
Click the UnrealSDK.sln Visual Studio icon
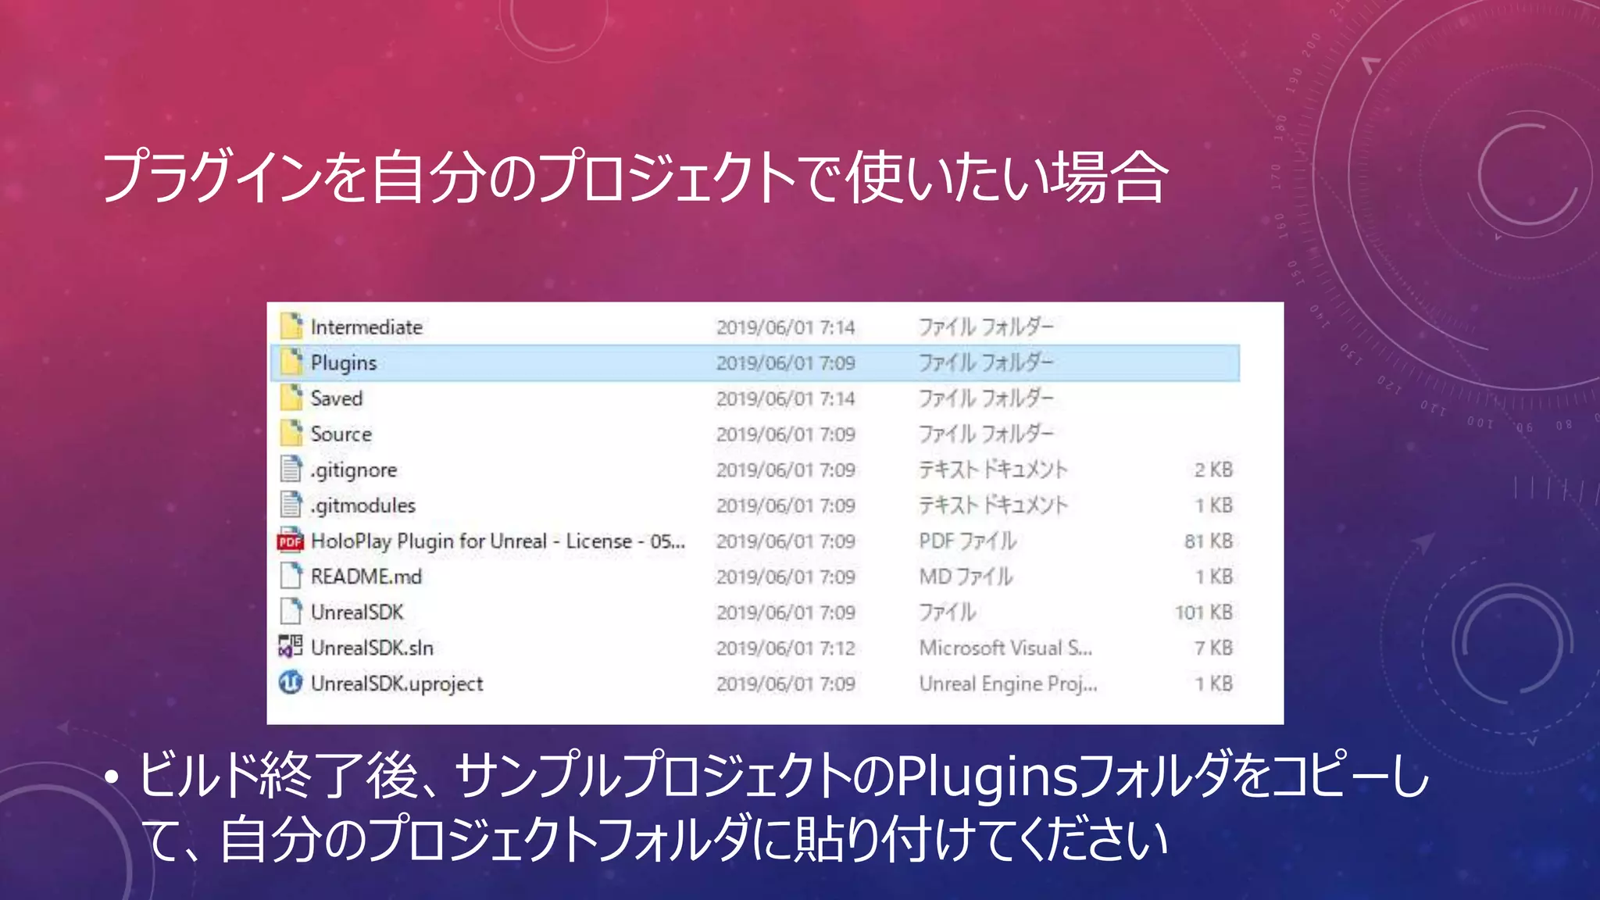(291, 647)
